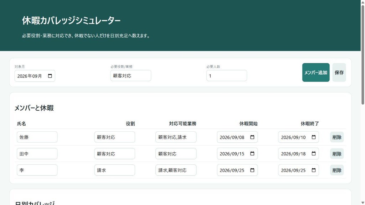Click the 保存 button
This screenshot has width=365, height=205.
click(x=339, y=73)
